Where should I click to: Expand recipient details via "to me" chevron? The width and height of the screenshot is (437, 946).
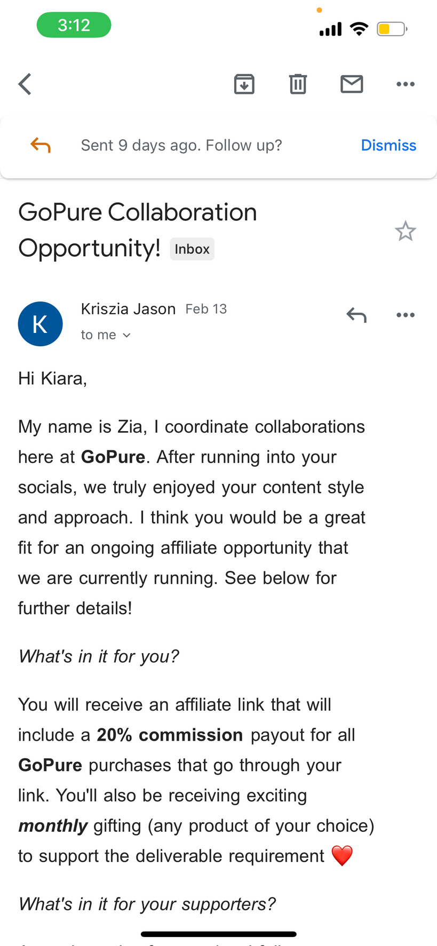tap(126, 335)
